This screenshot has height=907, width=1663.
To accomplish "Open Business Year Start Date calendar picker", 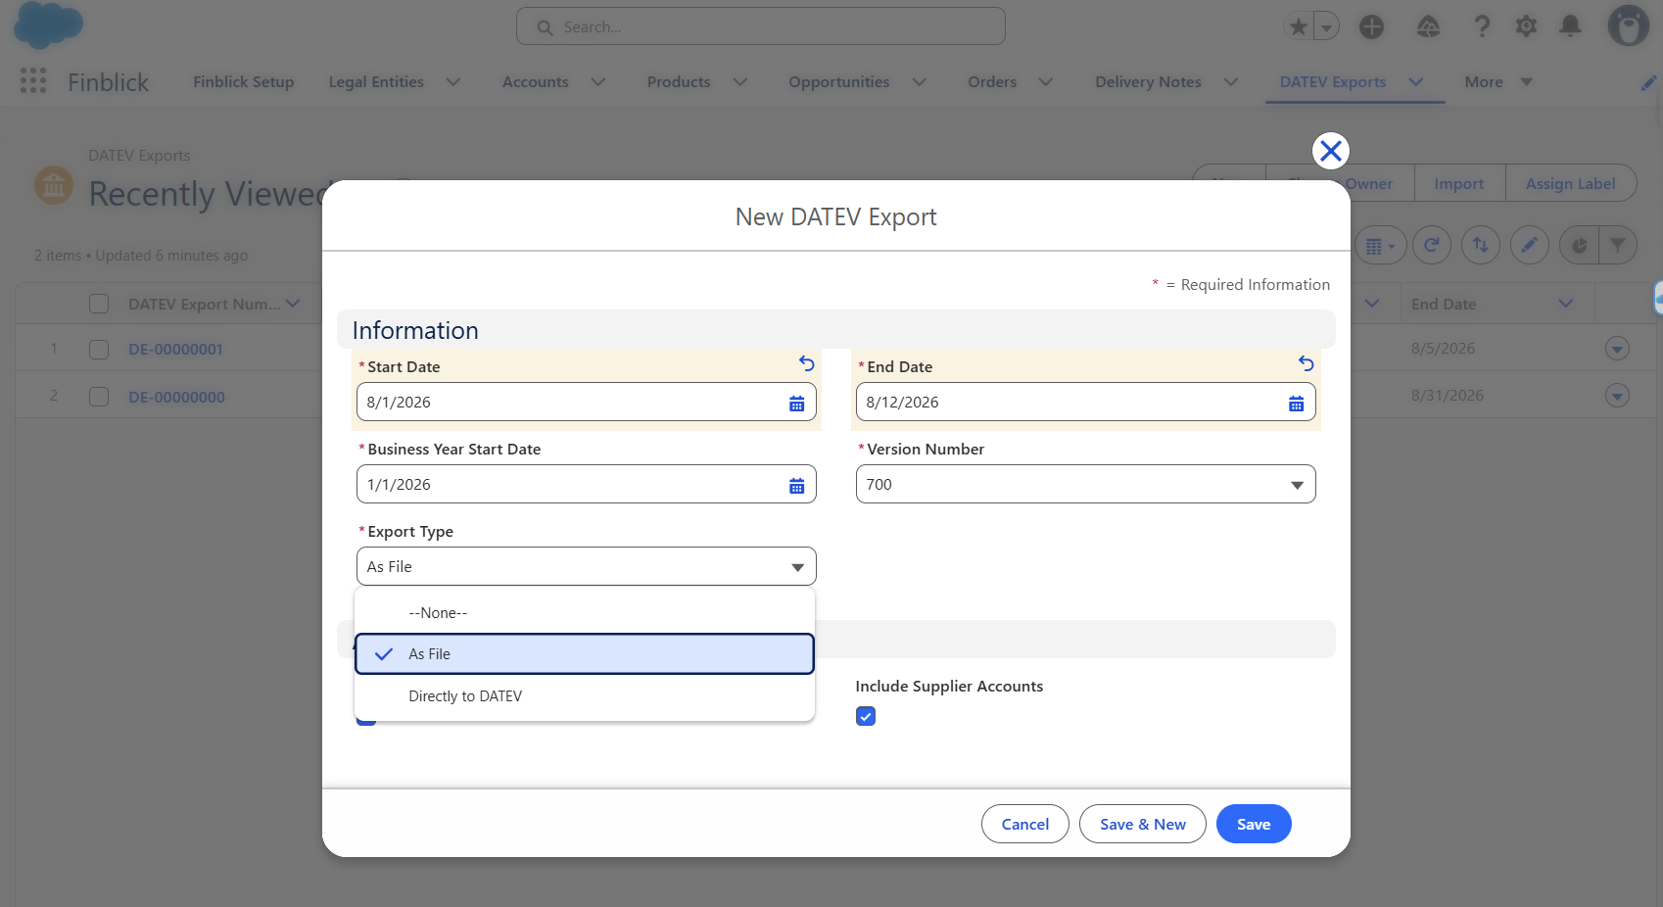I will pyautogui.click(x=797, y=485).
